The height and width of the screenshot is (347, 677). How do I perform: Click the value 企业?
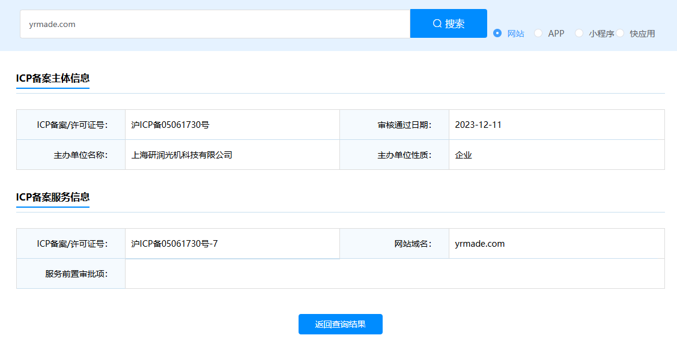(463, 155)
